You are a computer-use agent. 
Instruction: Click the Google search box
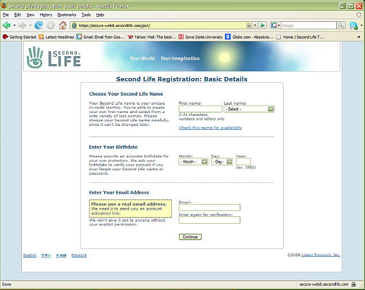click(x=309, y=25)
